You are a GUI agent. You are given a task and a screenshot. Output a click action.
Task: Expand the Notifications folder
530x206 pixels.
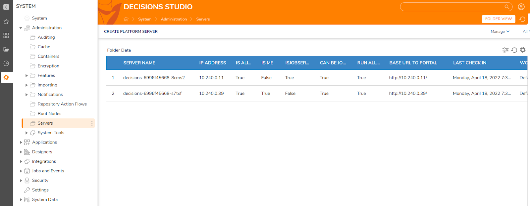pos(26,95)
